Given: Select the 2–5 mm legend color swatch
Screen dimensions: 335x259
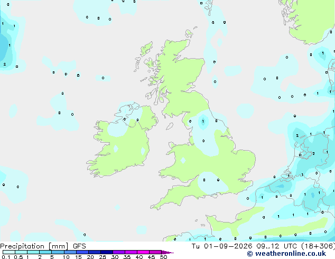Looking at the screenshot, I should [x=45, y=252].
